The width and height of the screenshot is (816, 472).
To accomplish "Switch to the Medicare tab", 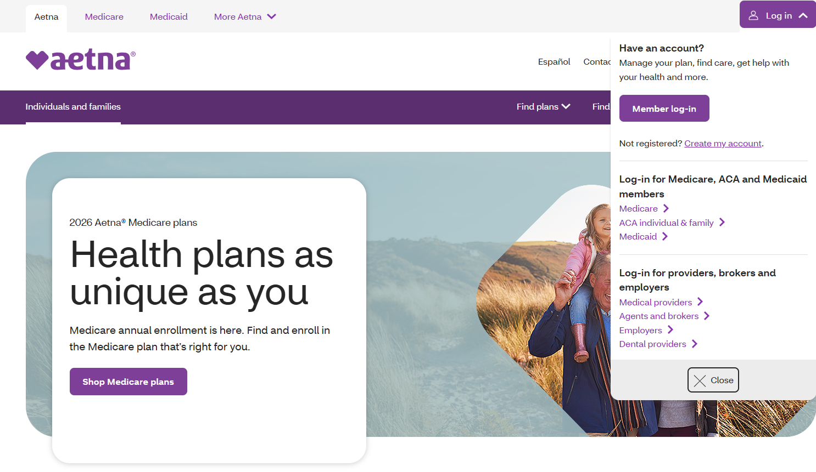I will pyautogui.click(x=104, y=16).
